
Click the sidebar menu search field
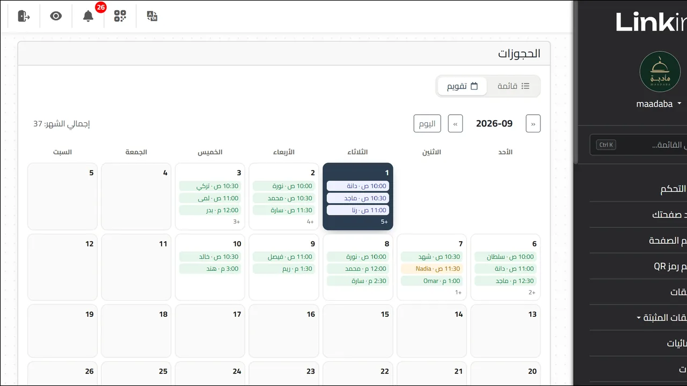click(638, 145)
